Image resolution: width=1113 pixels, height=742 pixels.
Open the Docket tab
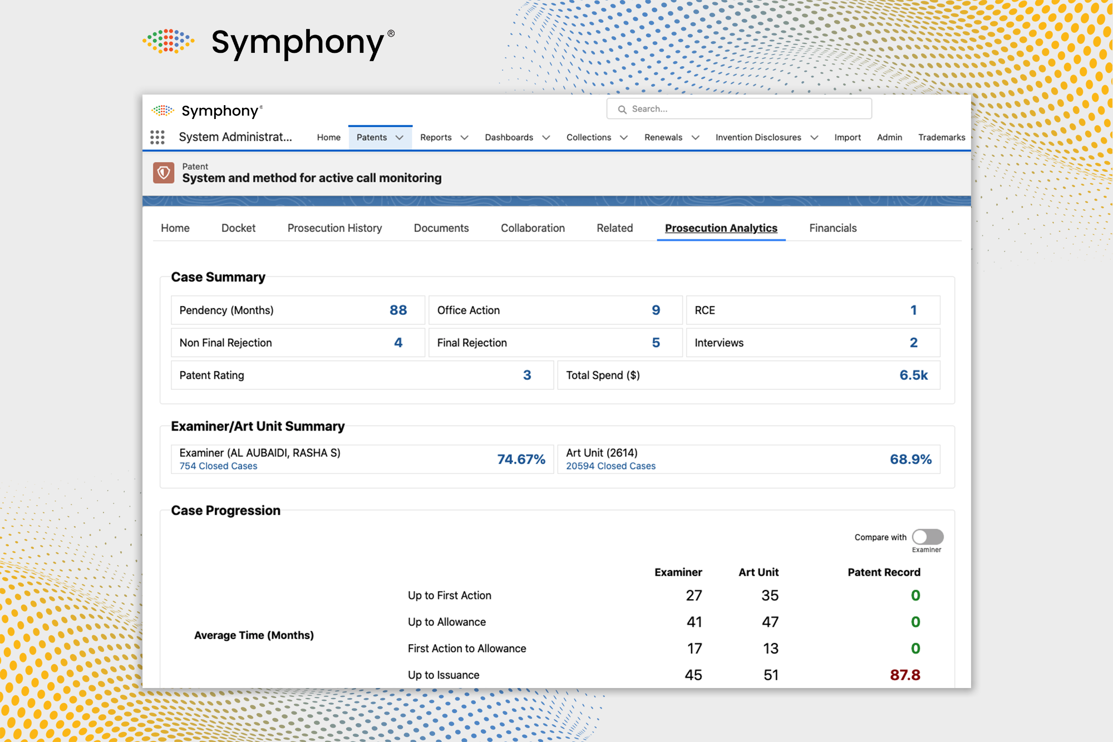click(238, 228)
